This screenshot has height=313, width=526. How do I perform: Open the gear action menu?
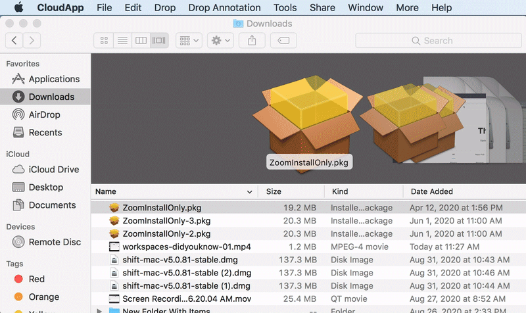point(220,41)
